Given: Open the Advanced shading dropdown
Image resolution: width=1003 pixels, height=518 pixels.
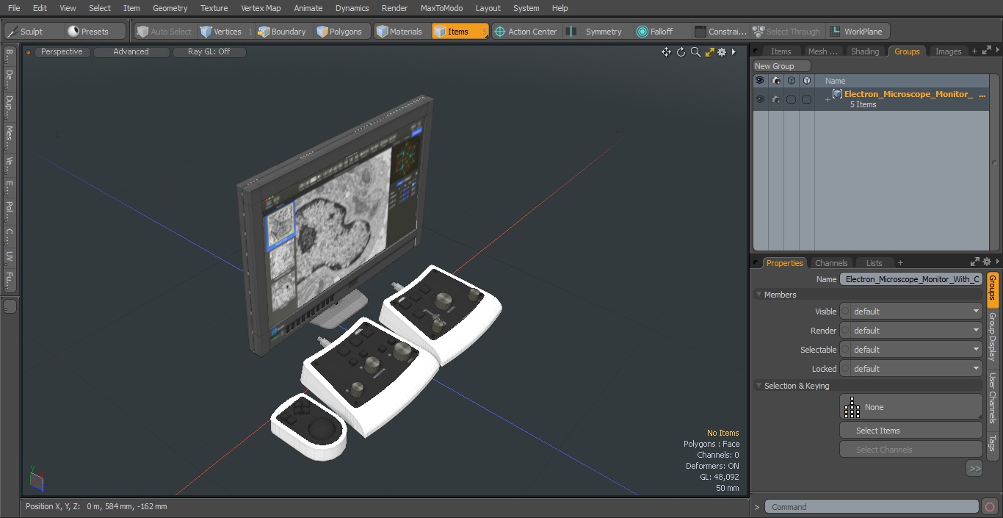Looking at the screenshot, I should click(x=131, y=52).
